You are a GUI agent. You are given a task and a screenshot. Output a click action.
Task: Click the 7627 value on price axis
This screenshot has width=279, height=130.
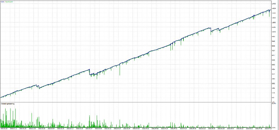(x=274, y=51)
